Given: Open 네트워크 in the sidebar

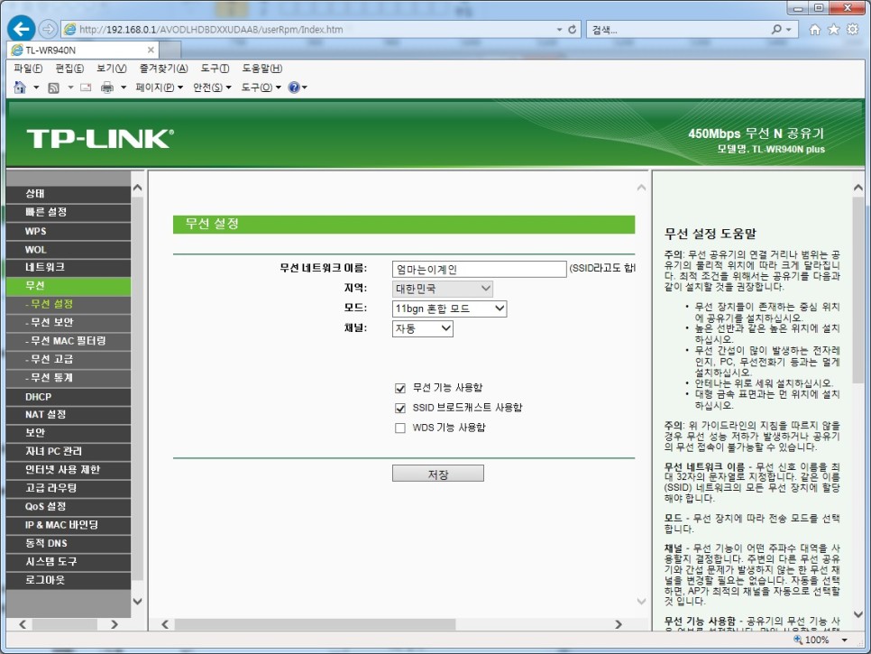Looking at the screenshot, I should tap(69, 267).
